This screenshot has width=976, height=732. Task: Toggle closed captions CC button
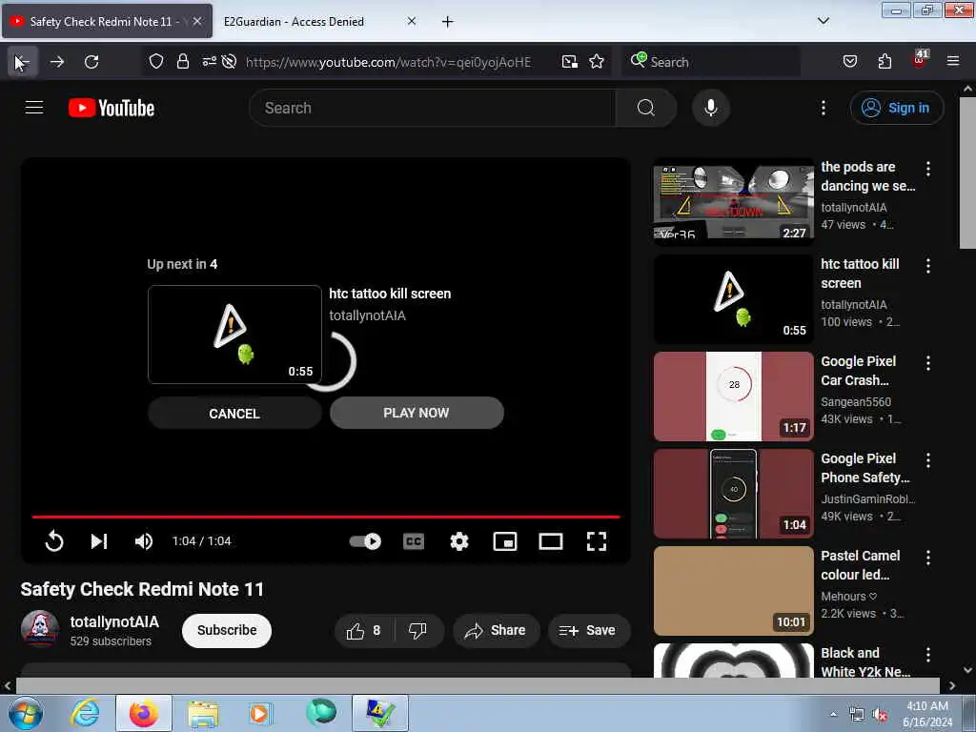[414, 541]
